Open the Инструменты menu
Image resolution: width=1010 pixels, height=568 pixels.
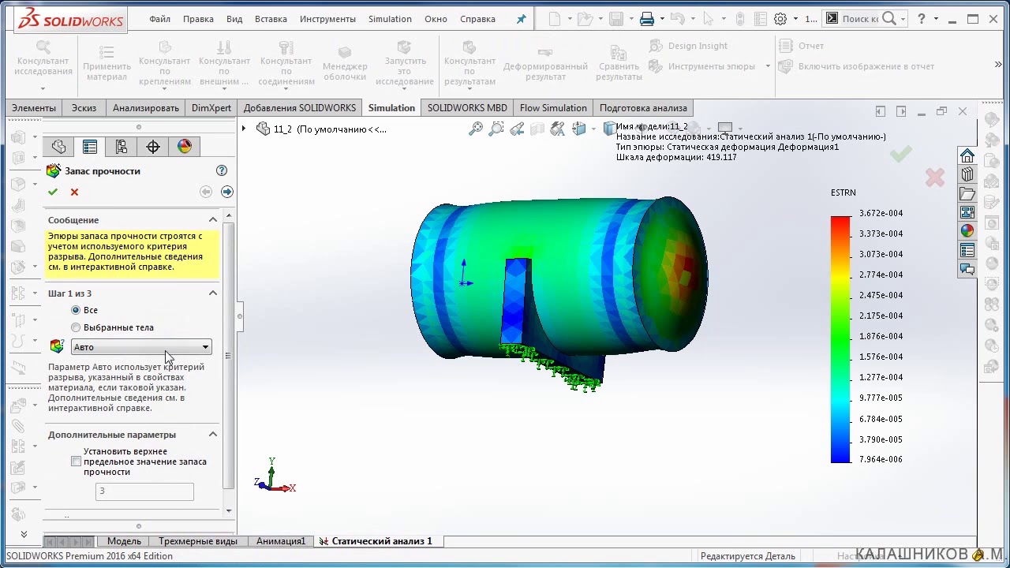click(x=327, y=19)
